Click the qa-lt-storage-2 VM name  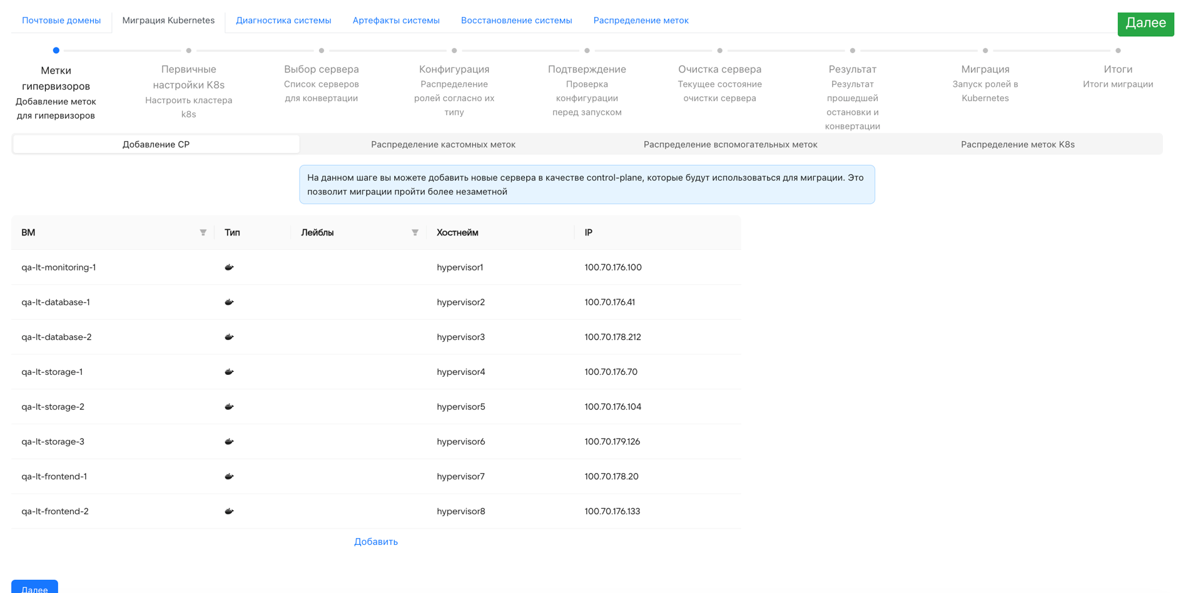(53, 407)
